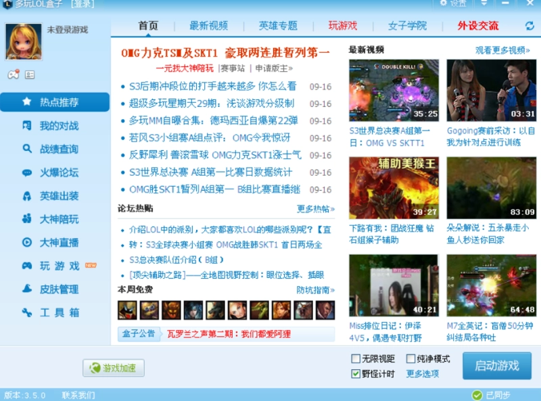
Task: Open the 申请版主 link
Action: click(274, 68)
